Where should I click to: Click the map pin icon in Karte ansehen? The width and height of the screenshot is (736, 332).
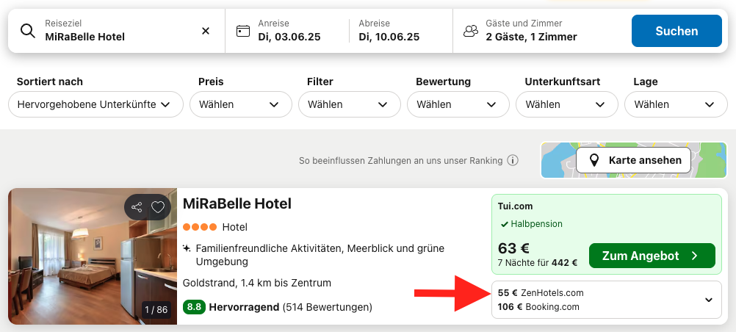(x=594, y=160)
